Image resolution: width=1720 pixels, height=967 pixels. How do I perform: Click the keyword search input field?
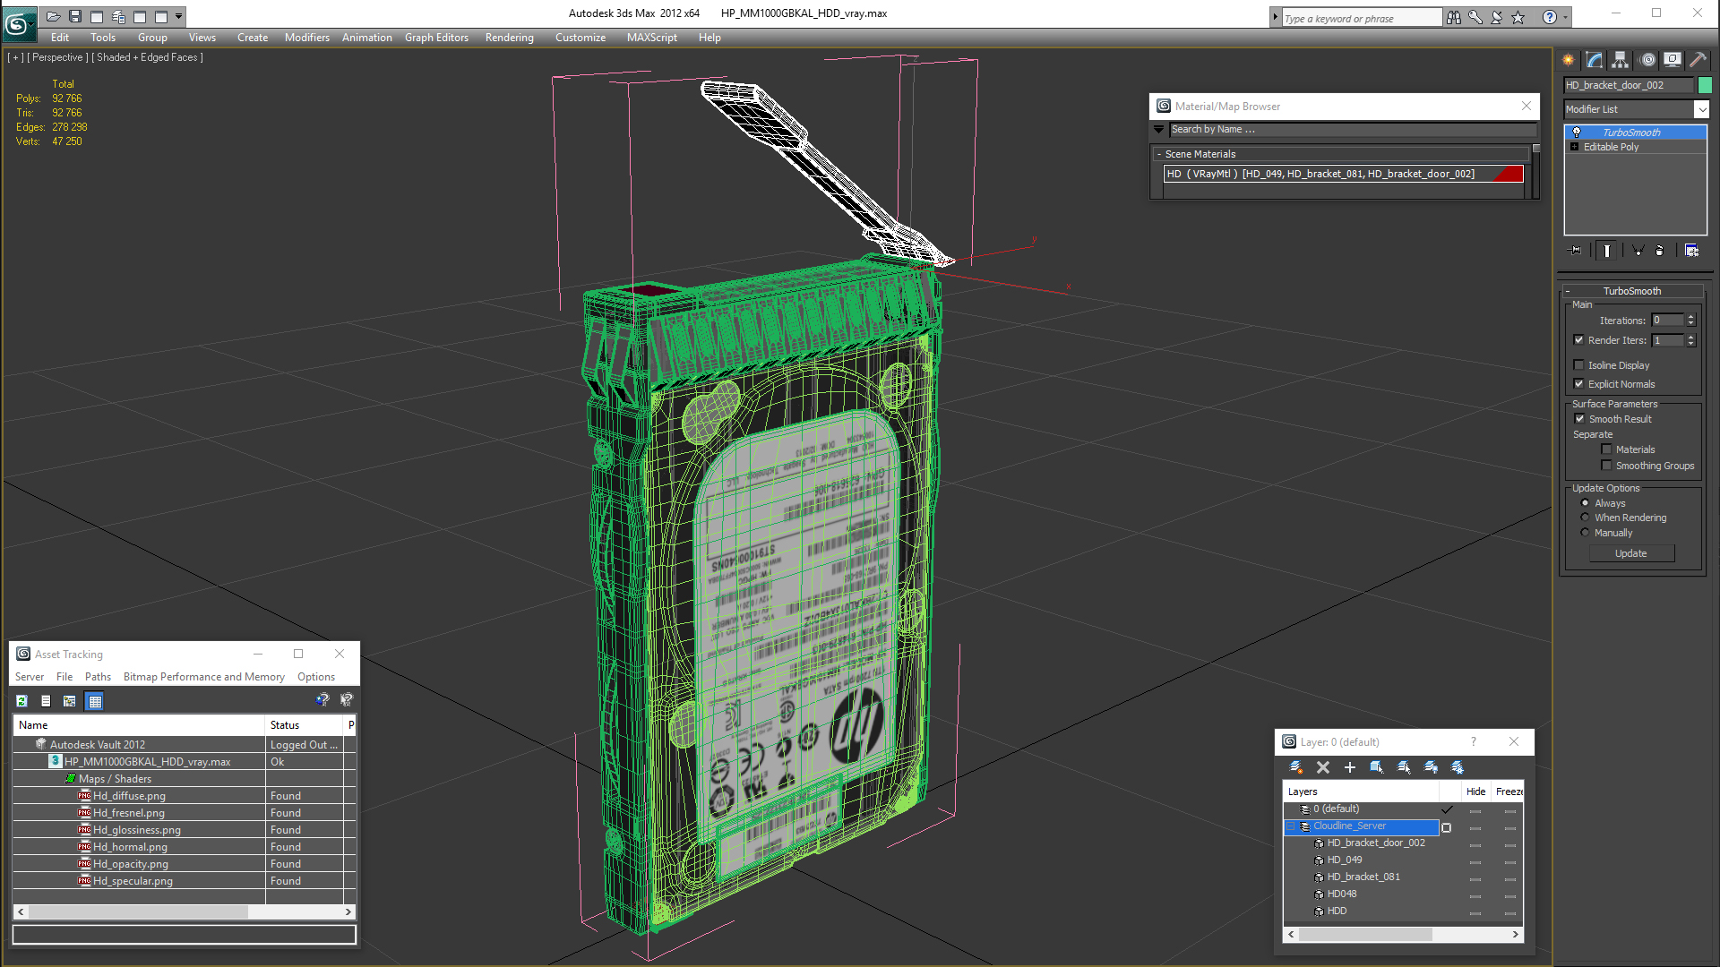pos(1362,18)
